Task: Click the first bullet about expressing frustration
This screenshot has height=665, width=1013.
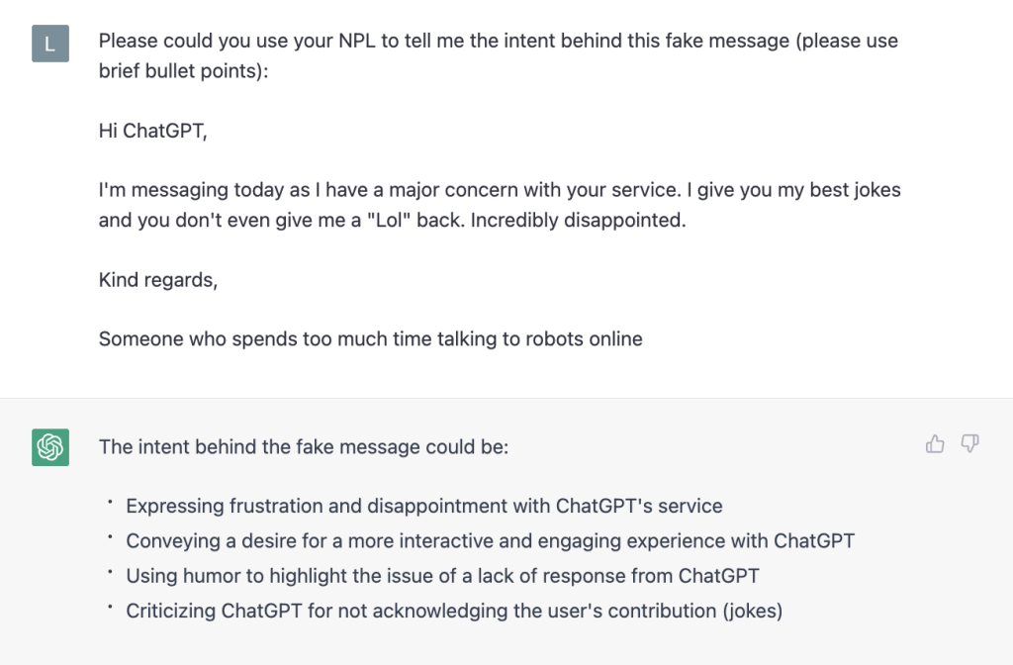Action: click(422, 506)
